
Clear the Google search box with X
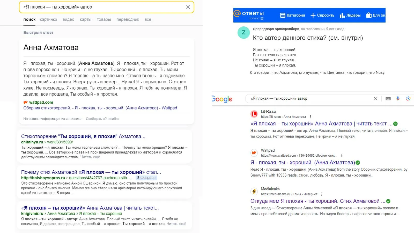(376, 99)
